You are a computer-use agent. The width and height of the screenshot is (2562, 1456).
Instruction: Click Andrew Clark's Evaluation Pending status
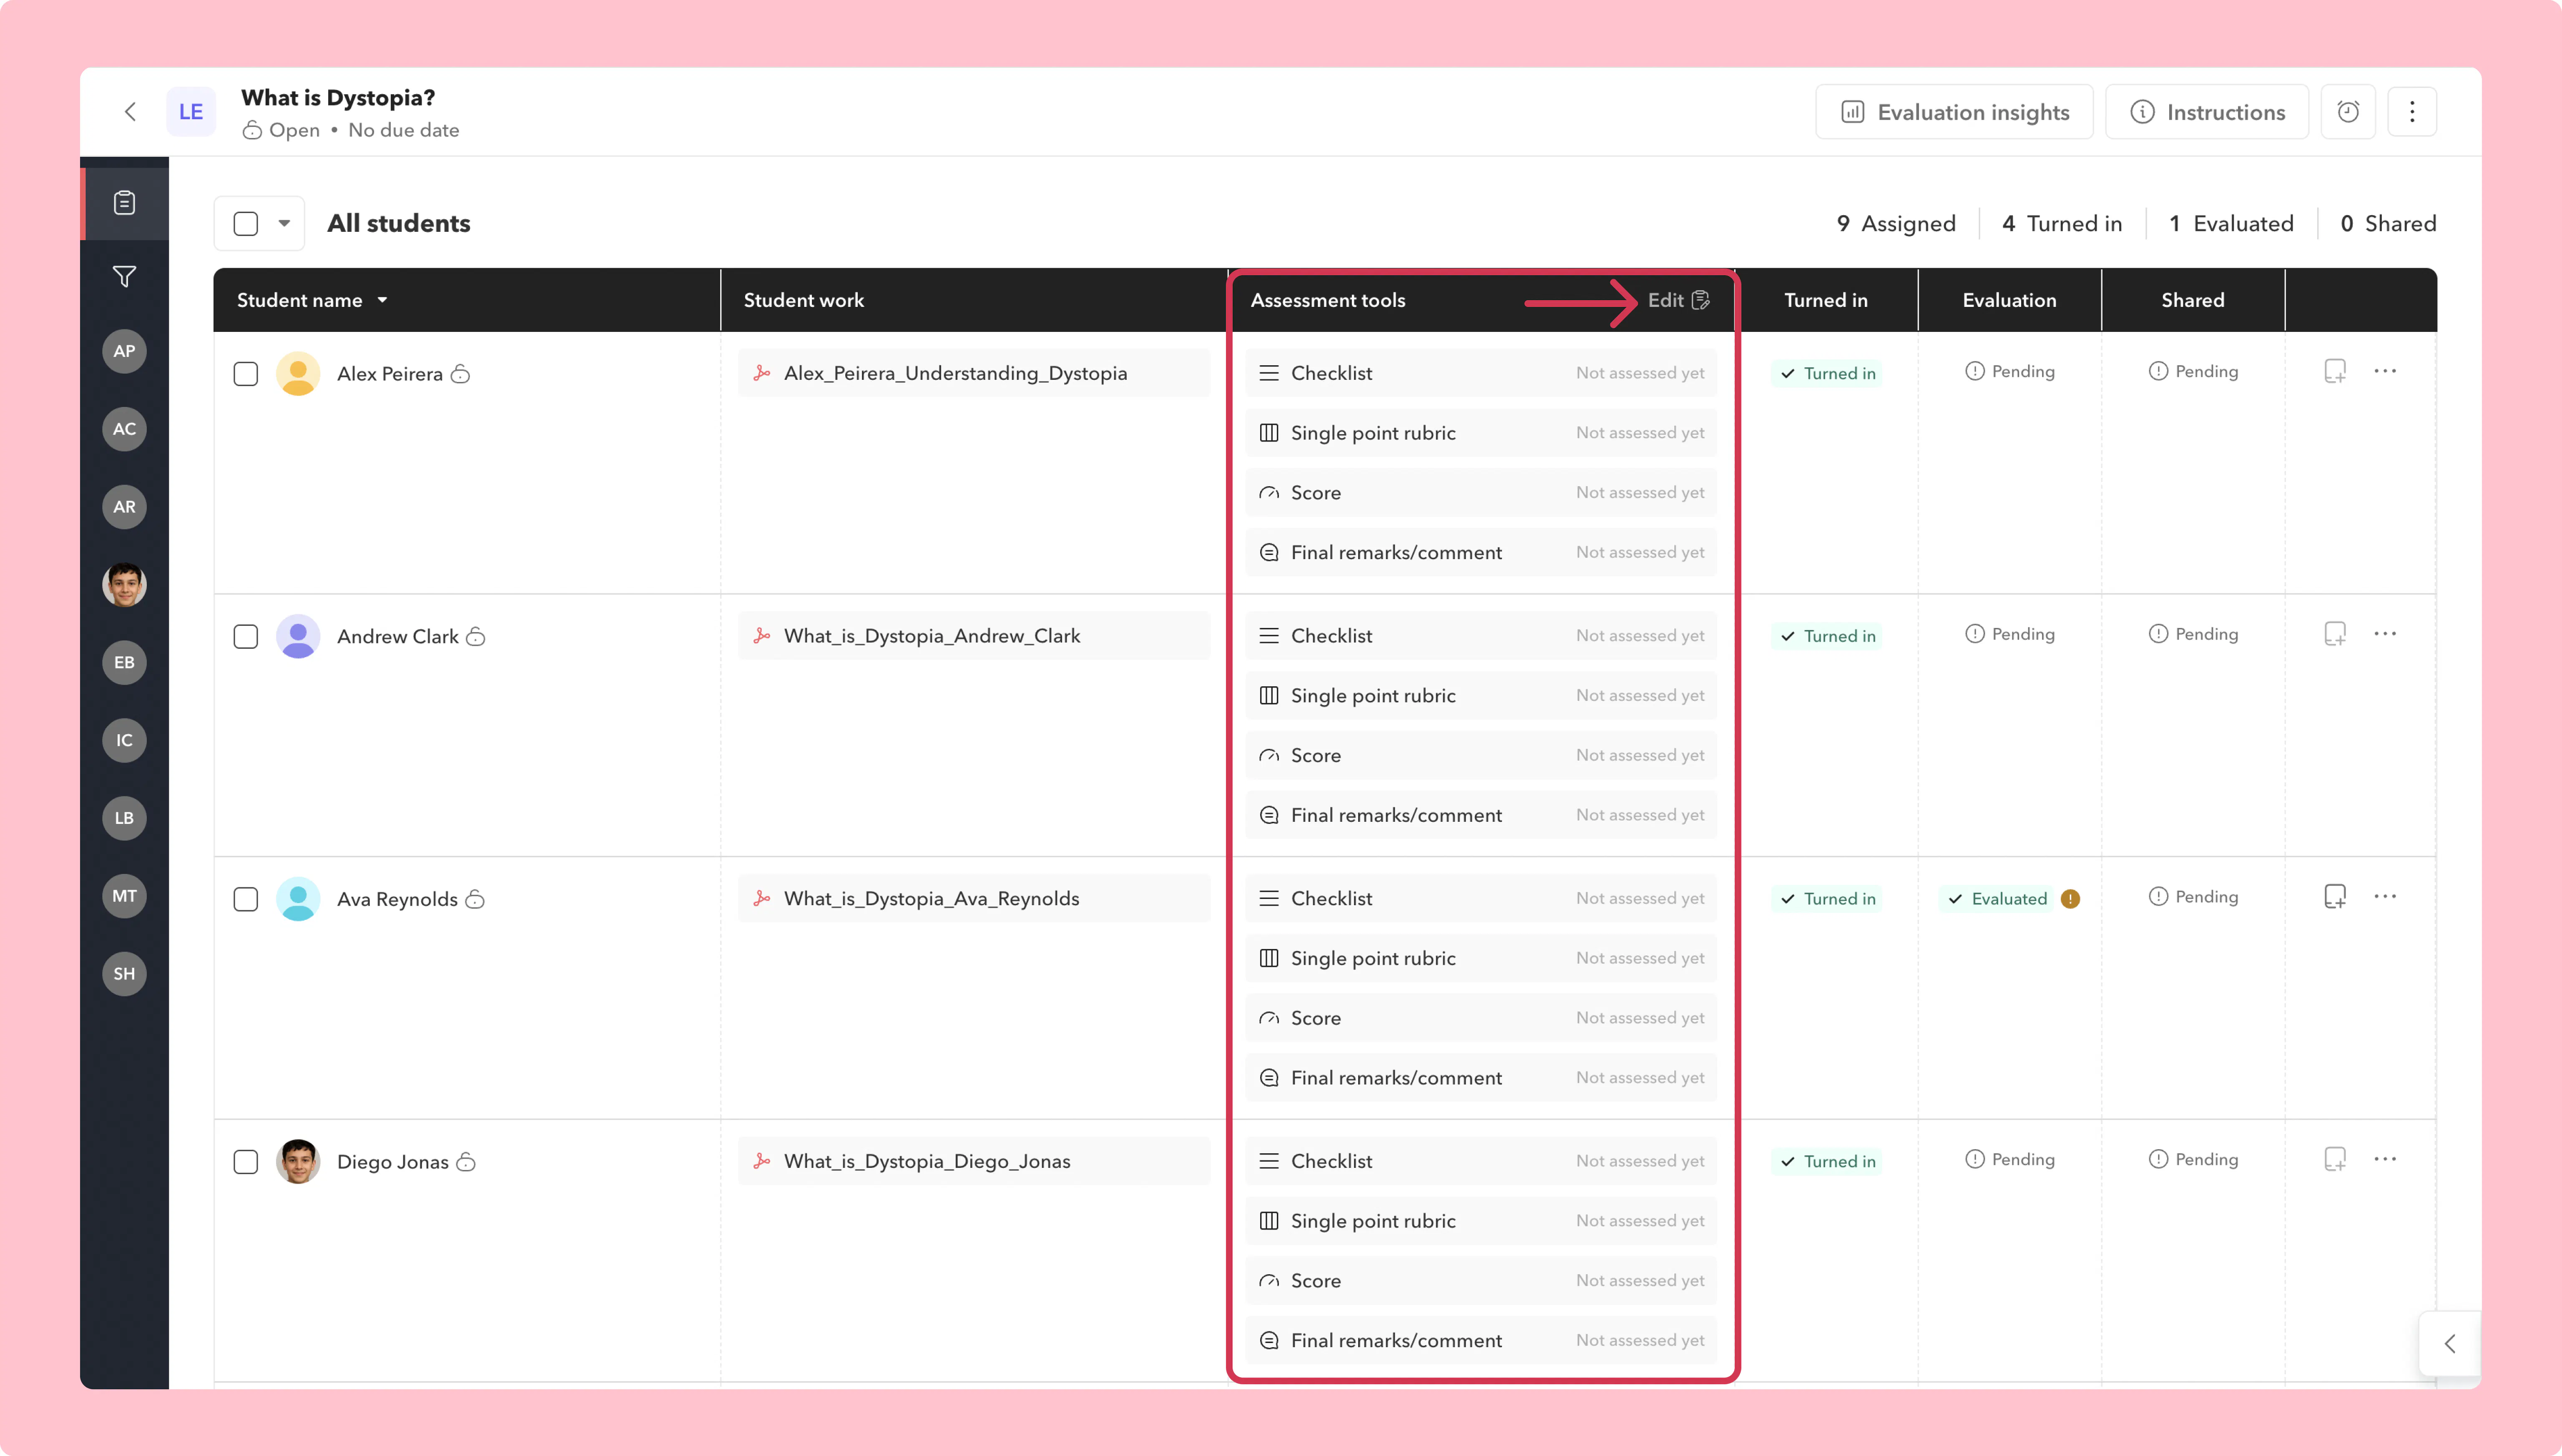2010,634
